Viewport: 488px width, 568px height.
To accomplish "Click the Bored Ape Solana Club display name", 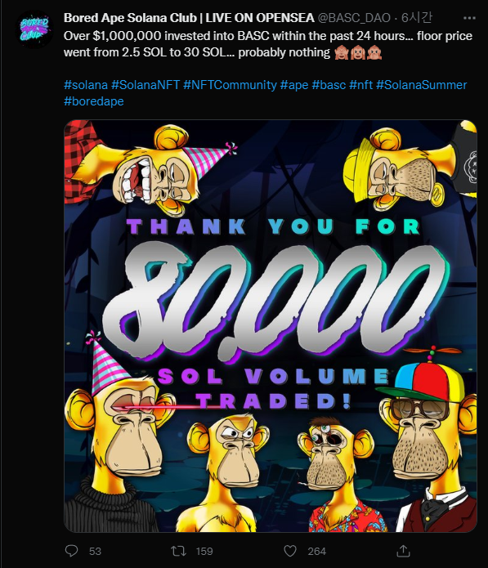I will click(x=189, y=18).
